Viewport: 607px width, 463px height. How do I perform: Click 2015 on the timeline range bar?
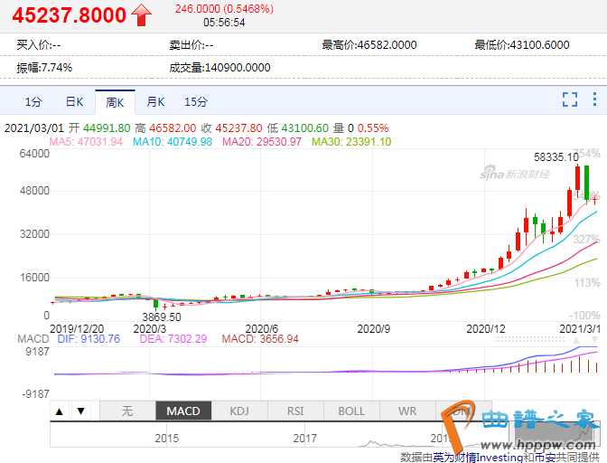[x=166, y=438]
